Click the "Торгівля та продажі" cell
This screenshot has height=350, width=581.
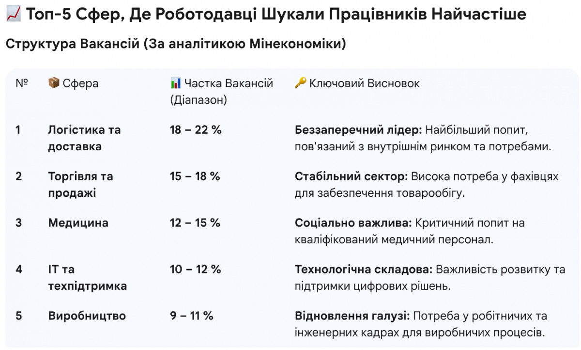click(x=80, y=185)
